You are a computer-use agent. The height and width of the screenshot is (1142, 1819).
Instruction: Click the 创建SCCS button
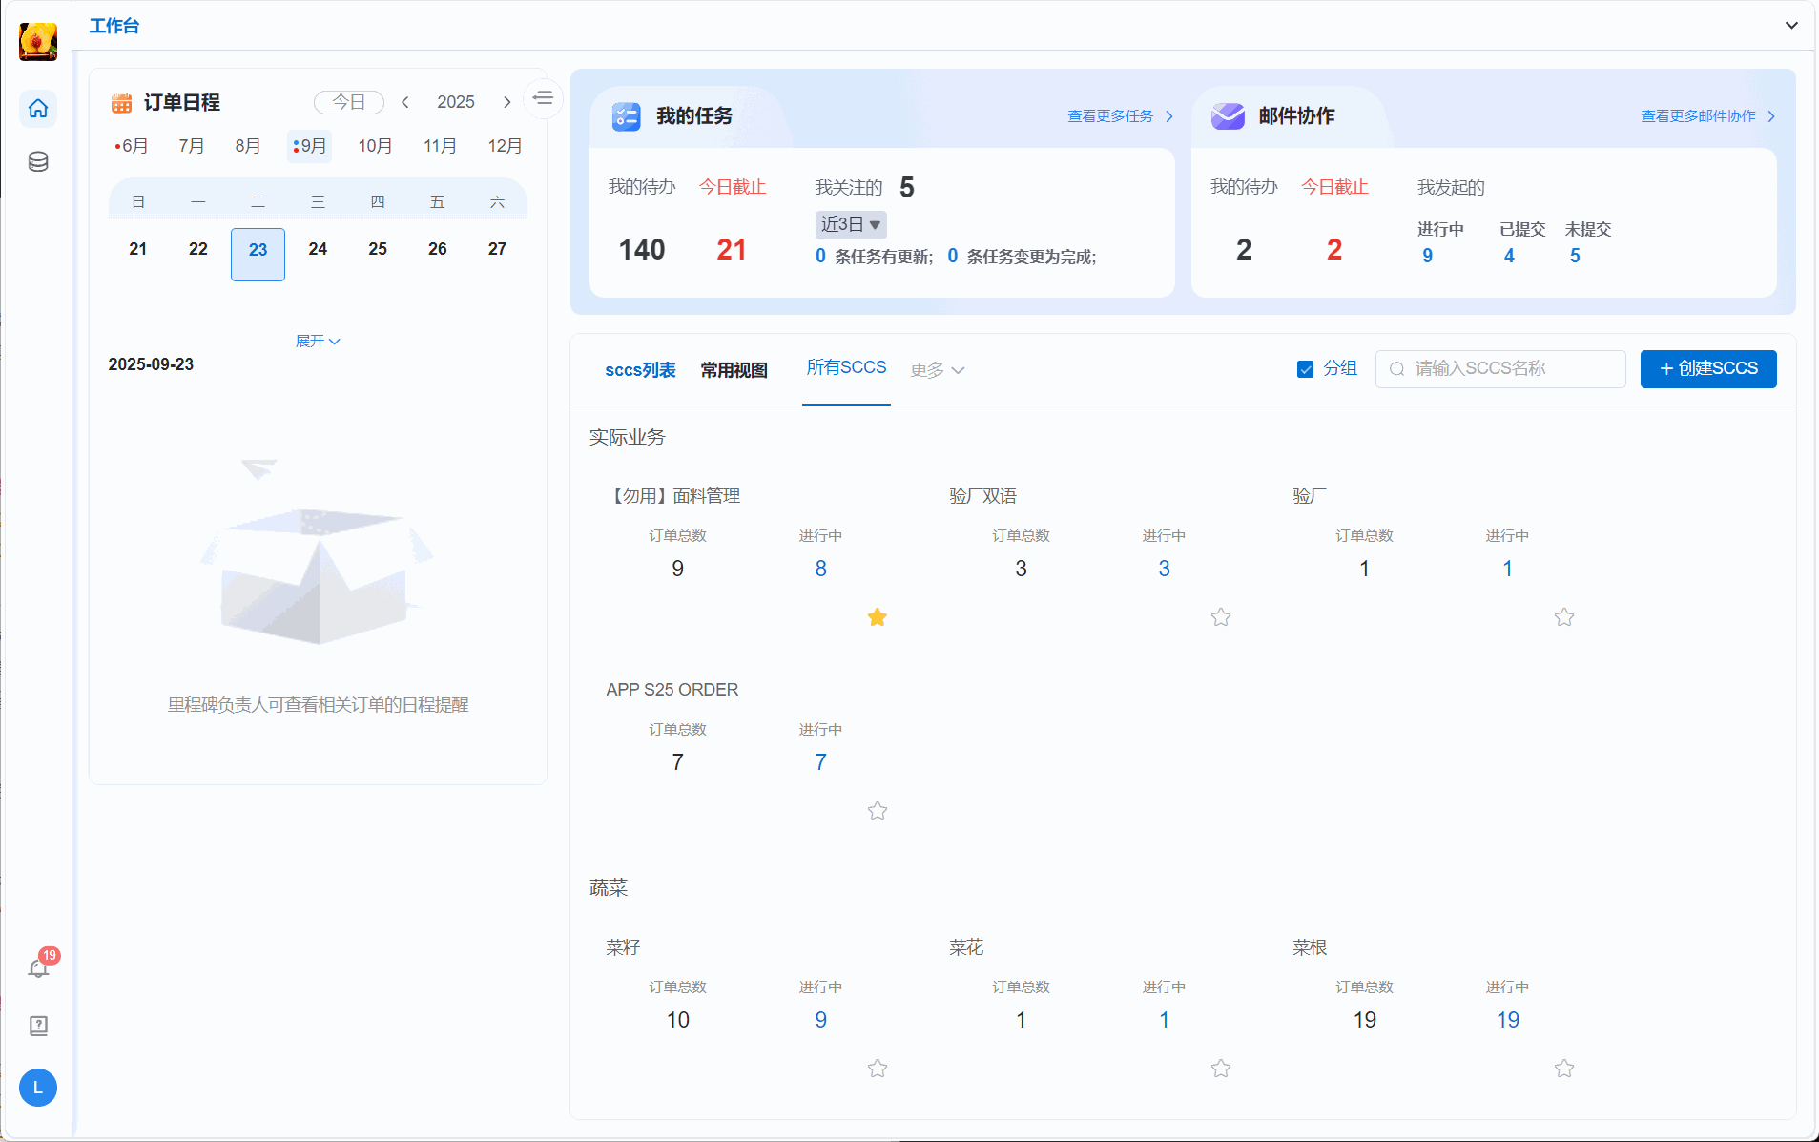point(1707,369)
